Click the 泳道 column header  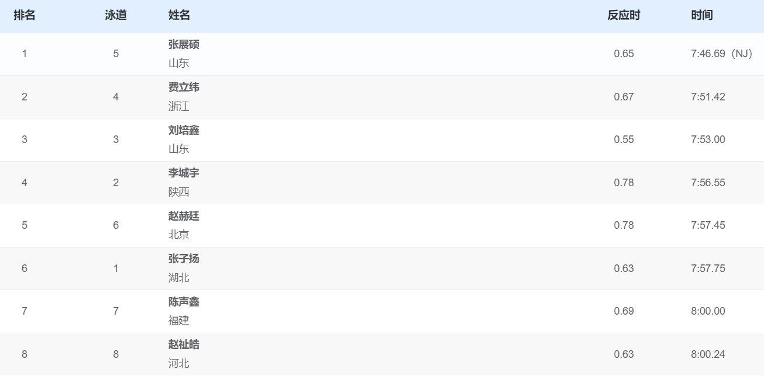[x=116, y=15]
